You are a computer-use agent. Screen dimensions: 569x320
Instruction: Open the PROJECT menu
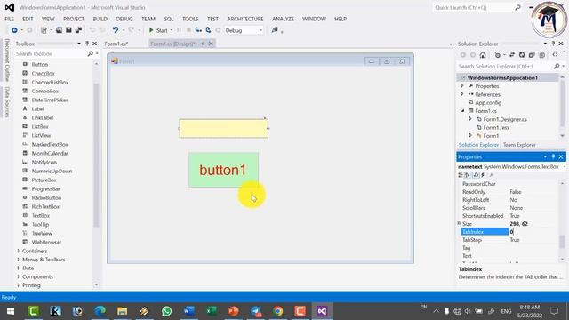pyautogui.click(x=74, y=19)
